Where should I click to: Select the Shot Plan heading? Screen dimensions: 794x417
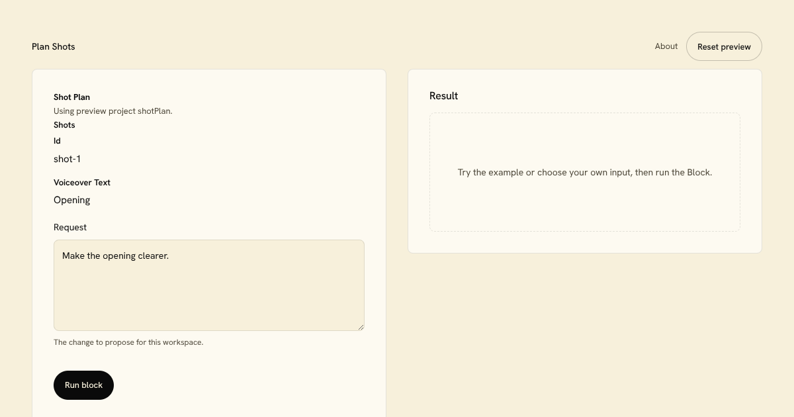[72, 97]
